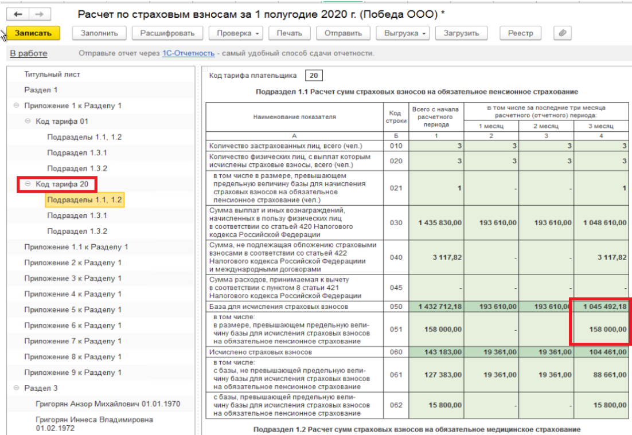
Task: Open the Проверка dropdown menu
Action: pos(236,33)
